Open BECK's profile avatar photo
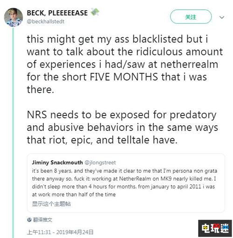This screenshot has height=238, width=233. click(14, 17)
